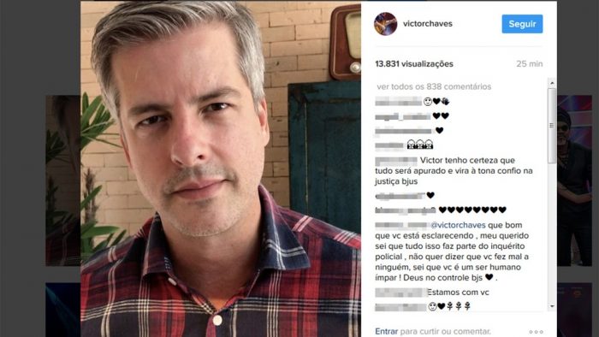Click the row of nine hearts comment
599x337 pixels.
pos(472,210)
